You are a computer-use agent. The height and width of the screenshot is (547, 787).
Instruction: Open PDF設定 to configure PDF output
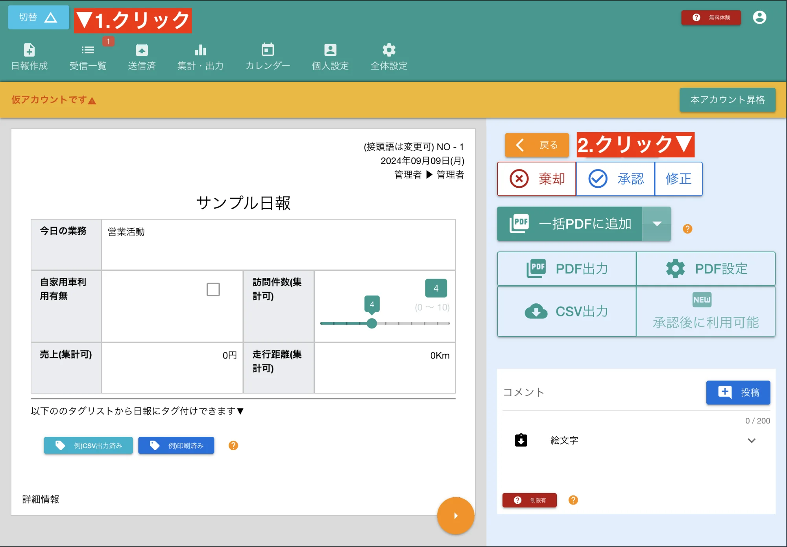706,269
